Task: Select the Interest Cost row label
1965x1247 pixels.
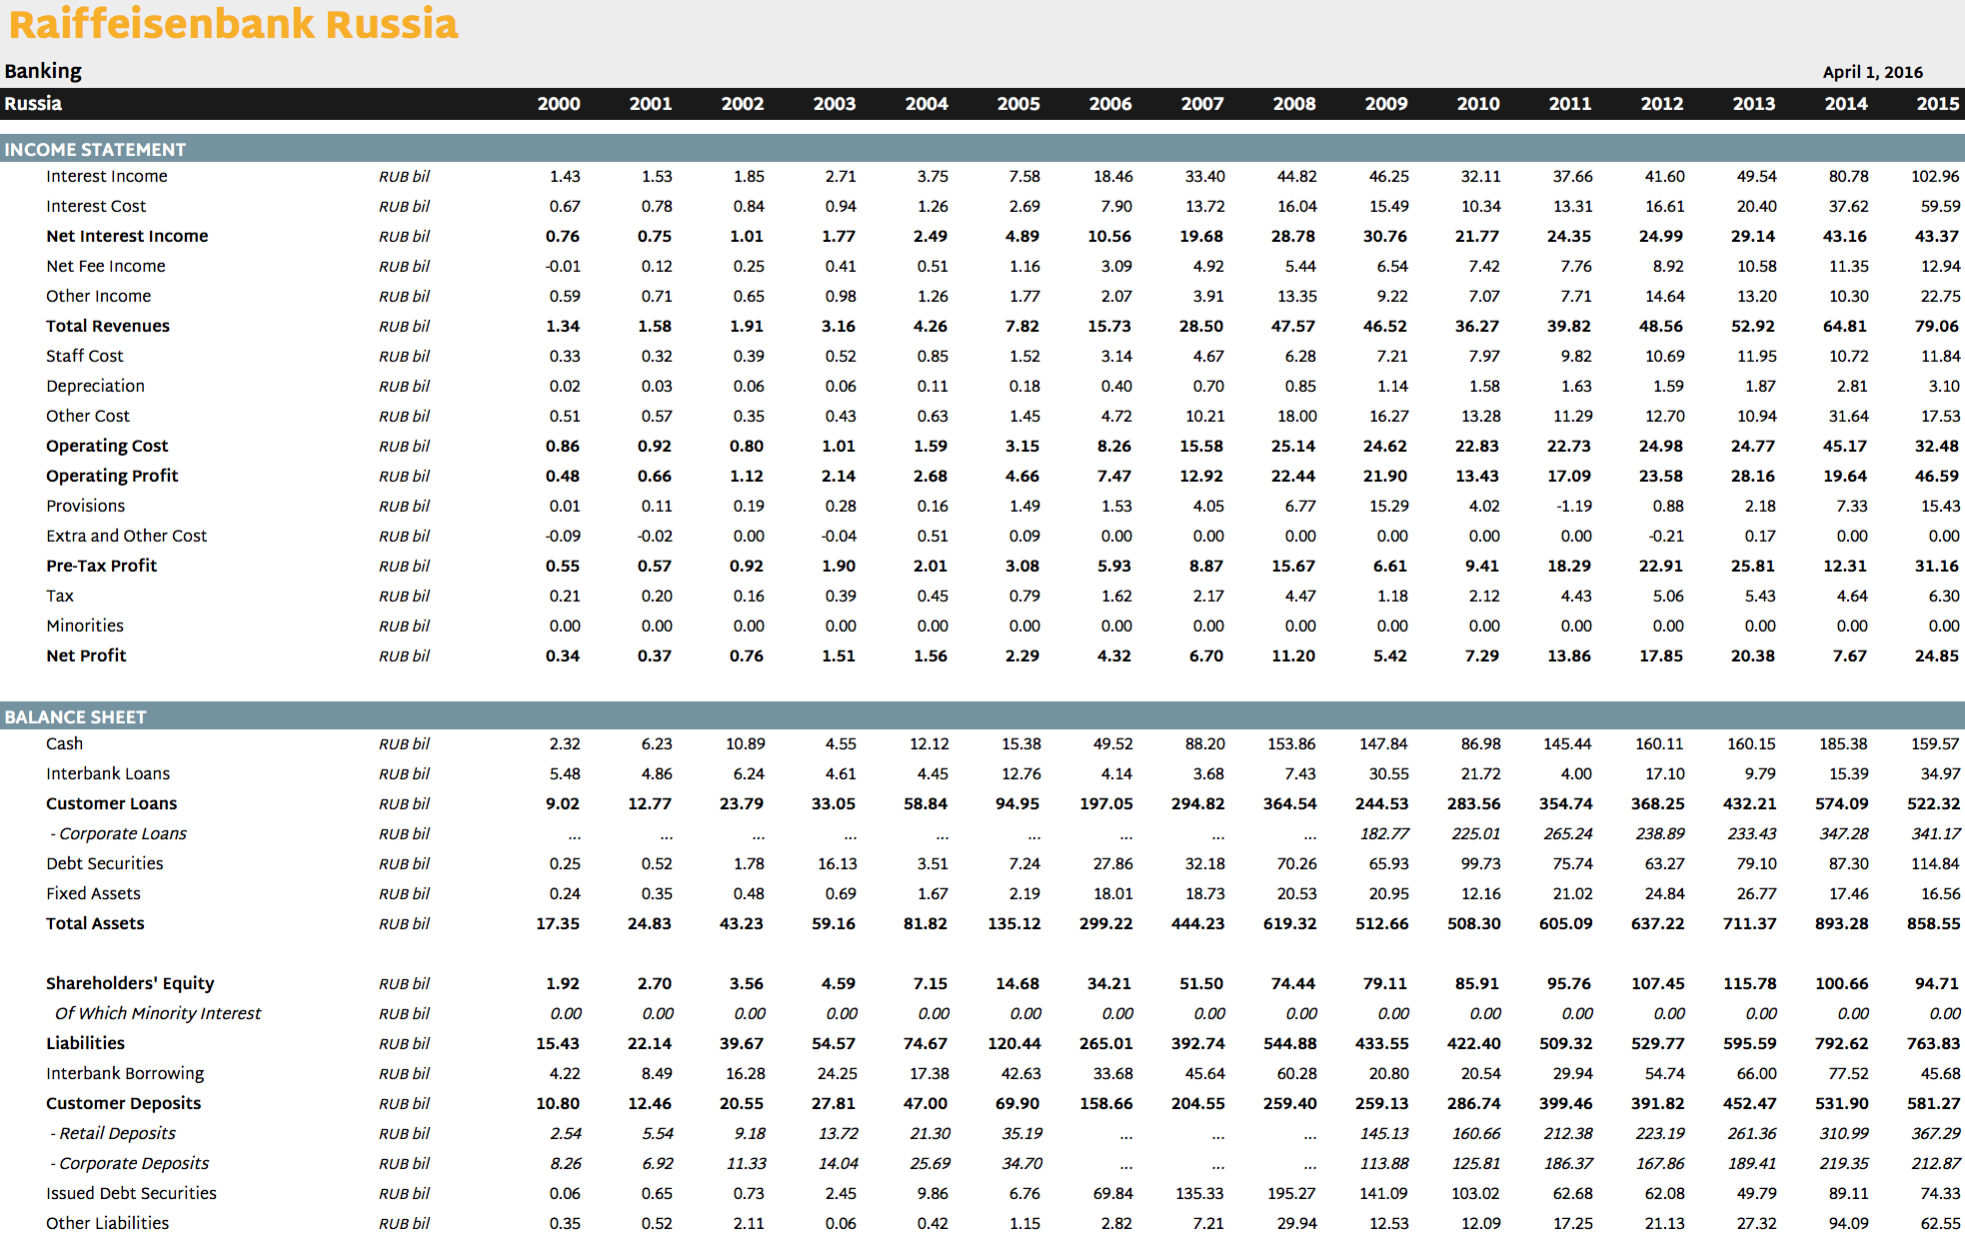Action: click(x=96, y=207)
